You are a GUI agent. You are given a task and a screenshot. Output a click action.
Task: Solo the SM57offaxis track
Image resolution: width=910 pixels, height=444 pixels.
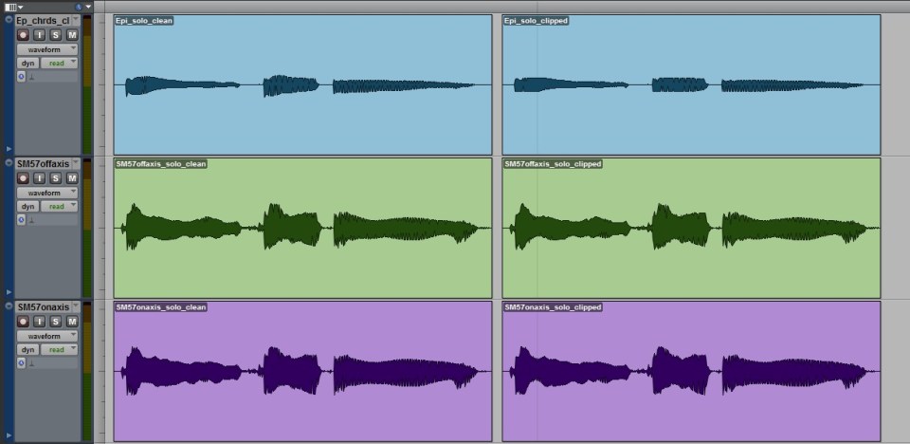click(56, 178)
